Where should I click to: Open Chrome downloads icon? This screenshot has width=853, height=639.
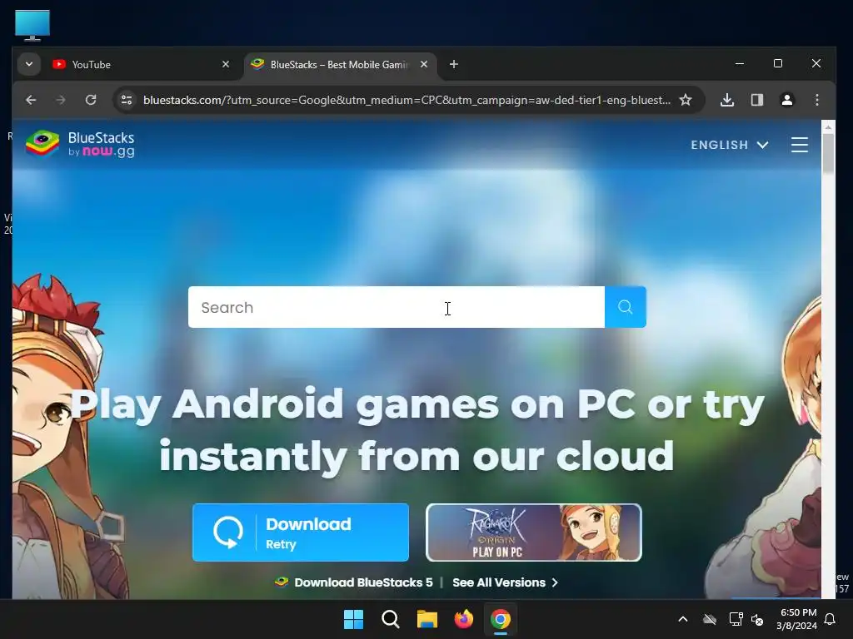pyautogui.click(x=726, y=100)
